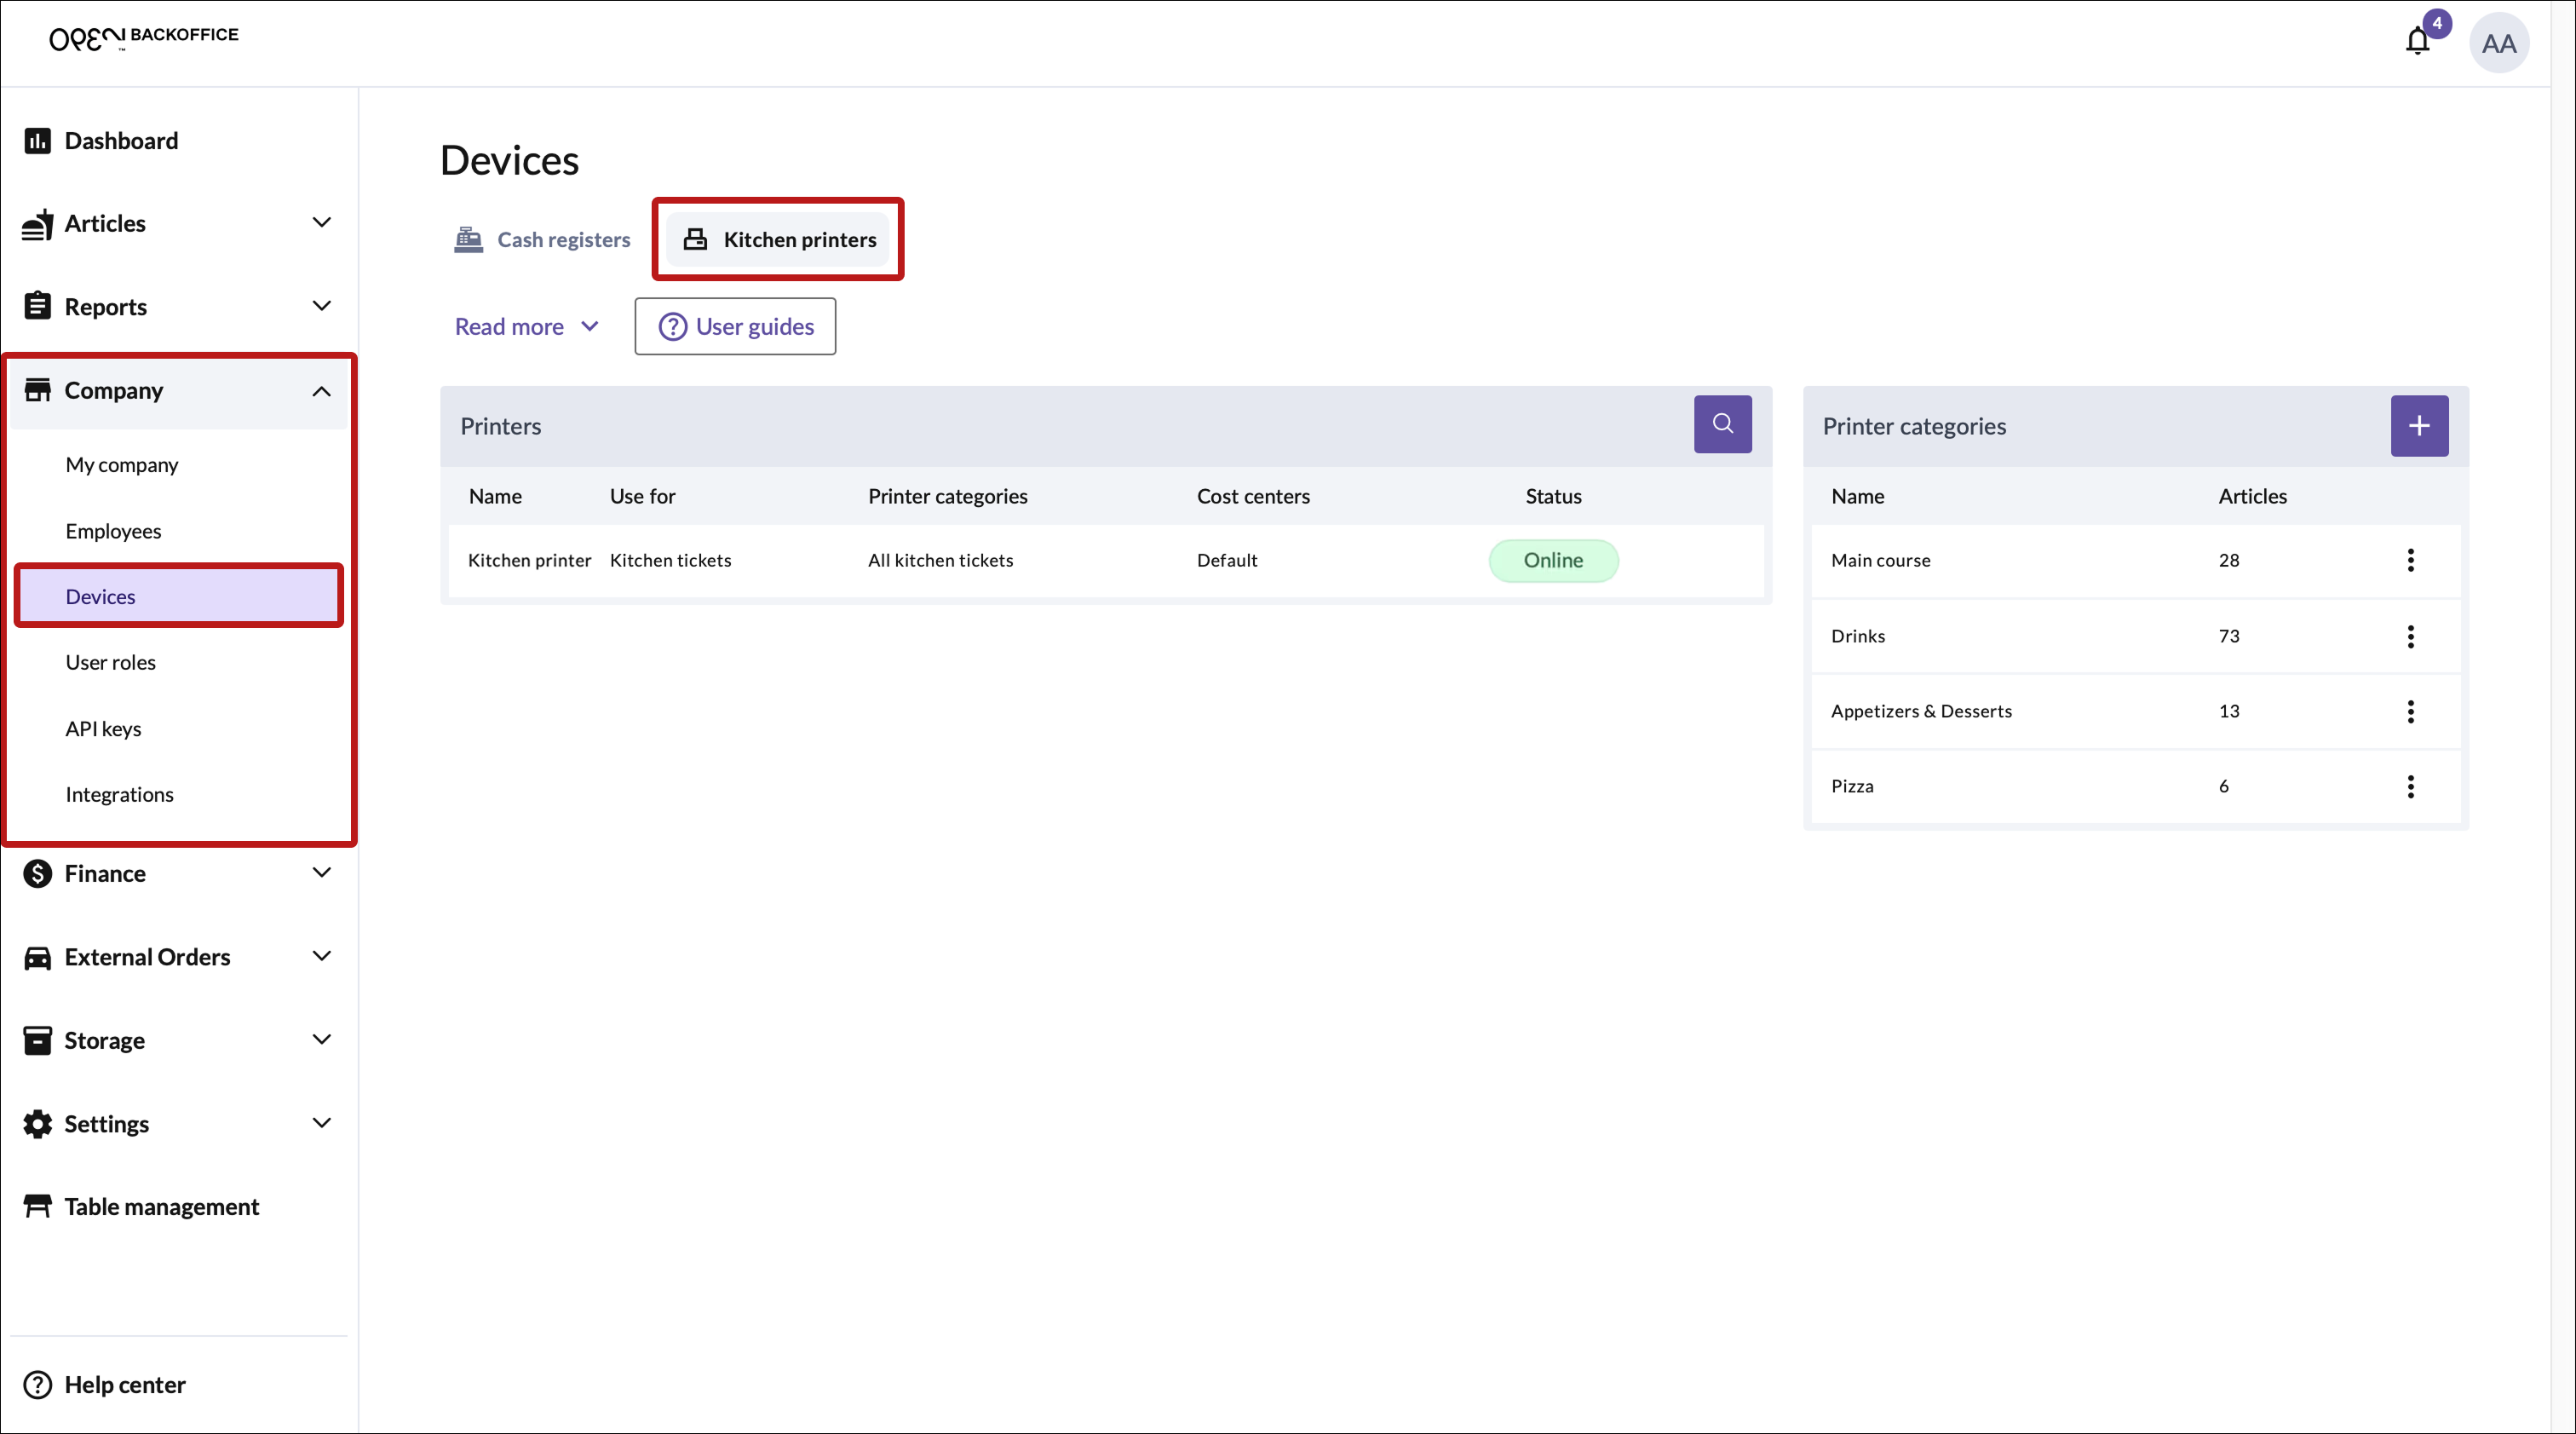This screenshot has height=1434, width=2576.
Task: Expand the Settings sidebar section
Action: coord(321,1122)
